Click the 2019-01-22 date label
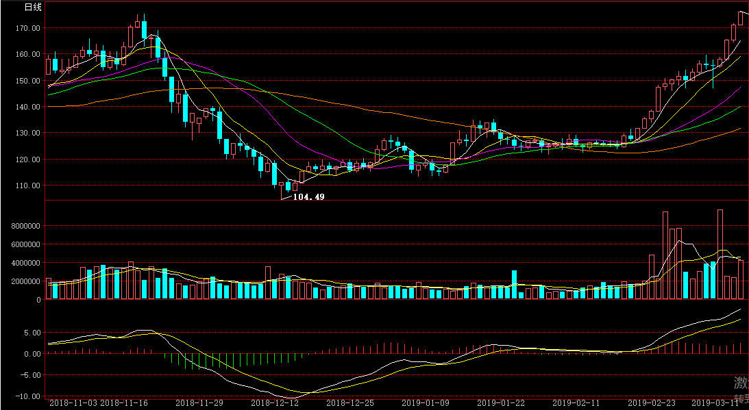749x410 pixels. pyautogui.click(x=501, y=403)
